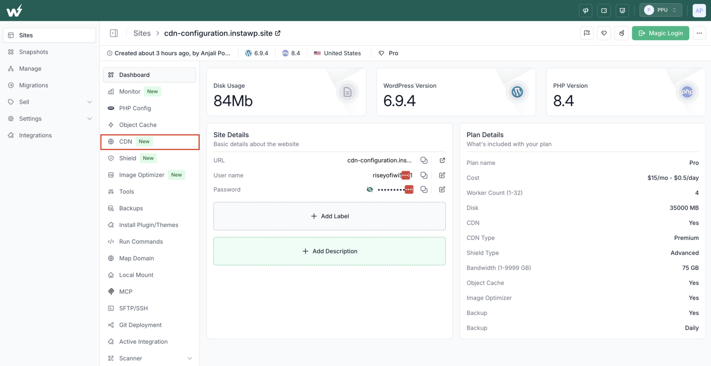This screenshot has height=366, width=711.
Task: Open Snapshots in left sidebar
Action: tap(49, 52)
